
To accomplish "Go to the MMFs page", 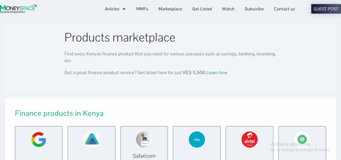I will 142,9.
